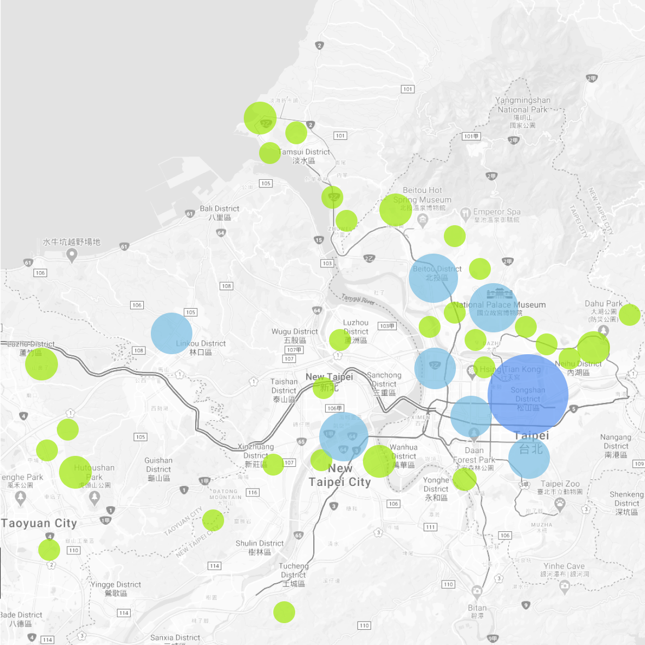
Task: Click the 水牛坑越野場地 location pin
Action: click(x=72, y=255)
